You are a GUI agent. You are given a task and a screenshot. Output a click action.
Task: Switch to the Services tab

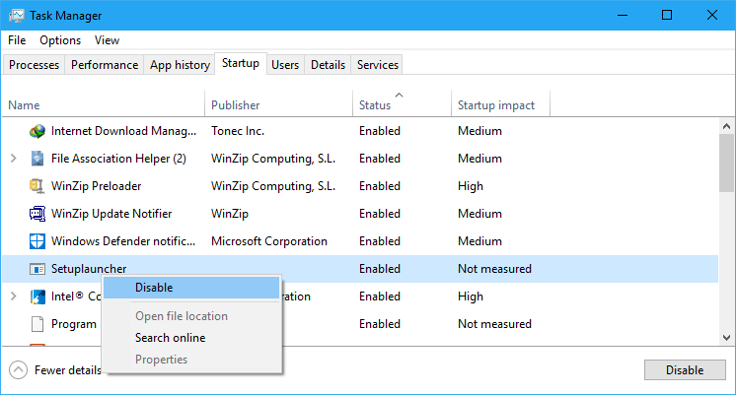pyautogui.click(x=378, y=65)
